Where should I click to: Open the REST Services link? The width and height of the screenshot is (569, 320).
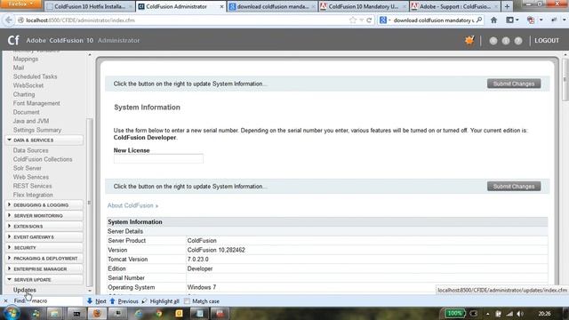click(32, 186)
